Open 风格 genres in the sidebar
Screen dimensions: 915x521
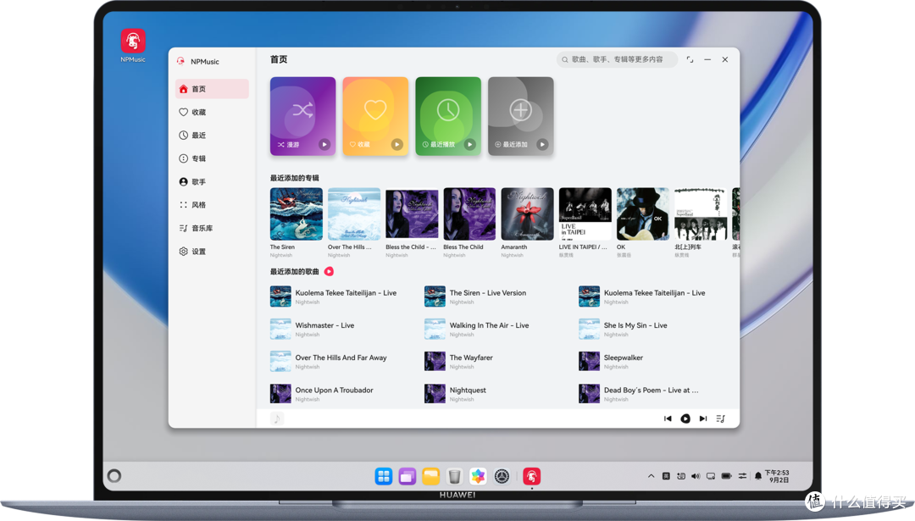click(x=212, y=205)
